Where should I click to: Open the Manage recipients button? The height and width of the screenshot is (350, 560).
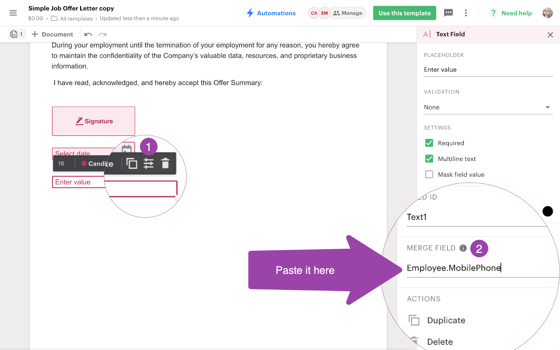pos(348,13)
